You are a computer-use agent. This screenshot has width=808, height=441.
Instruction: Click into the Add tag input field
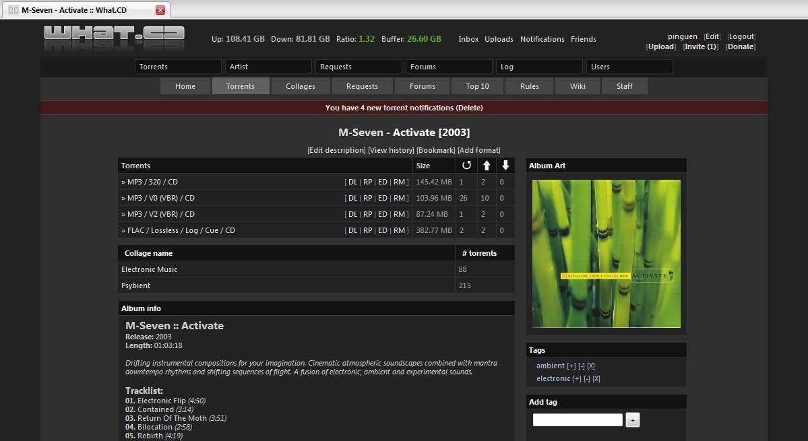pyautogui.click(x=578, y=420)
